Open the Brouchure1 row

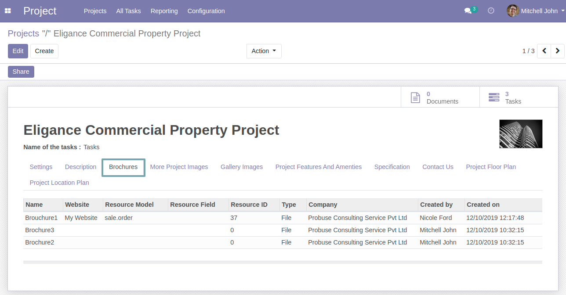click(283, 218)
